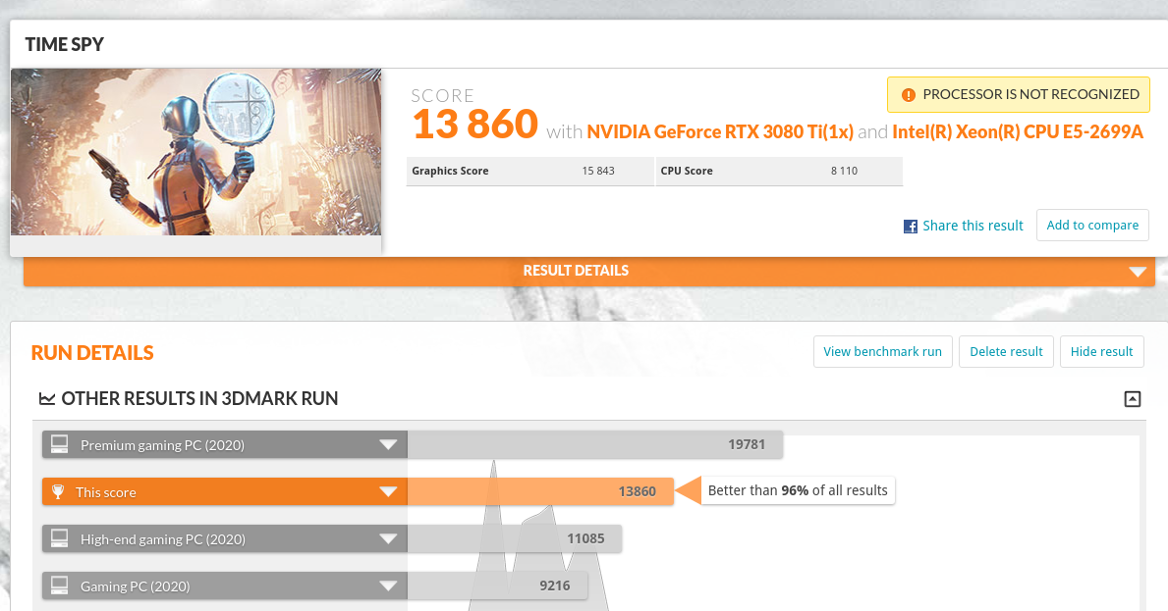This screenshot has height=611, width=1168.
Task: Click chart icon beside Other Results heading
Action: tap(46, 399)
